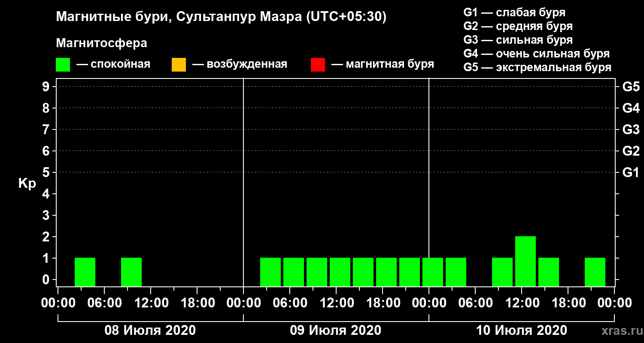Click the Kp axis value 7
Screen dimensions: 644x343
tap(47, 130)
